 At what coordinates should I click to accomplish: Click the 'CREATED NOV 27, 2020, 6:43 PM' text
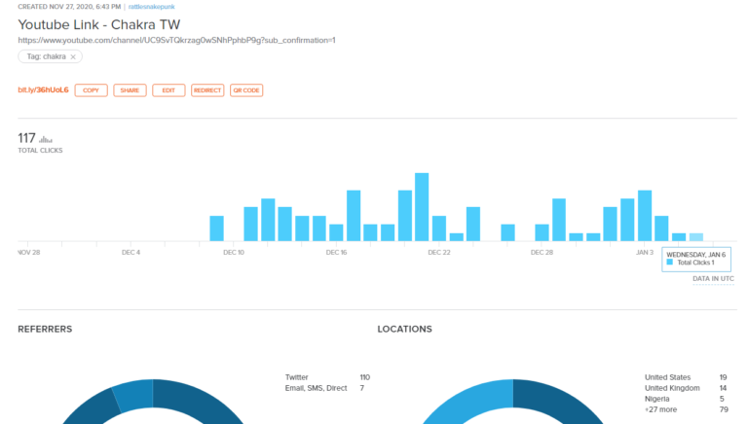(x=69, y=7)
